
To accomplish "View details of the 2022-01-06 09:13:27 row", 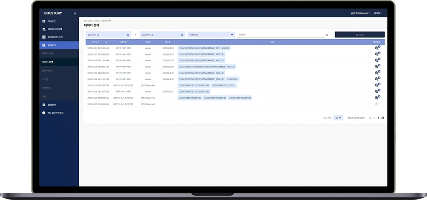I will point(377,91).
